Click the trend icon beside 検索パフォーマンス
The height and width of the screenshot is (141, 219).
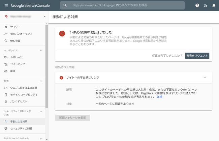[x=6, y=34]
